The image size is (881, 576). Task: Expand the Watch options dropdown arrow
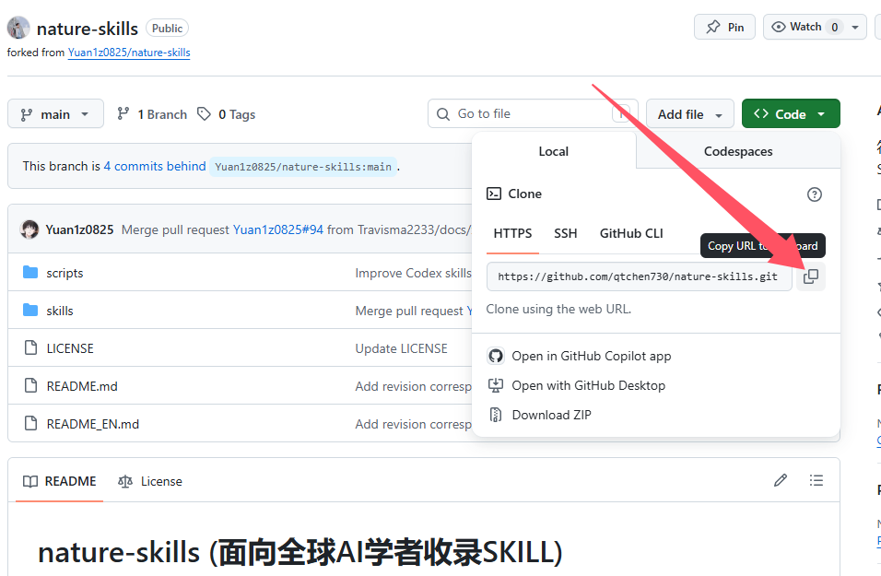click(855, 27)
